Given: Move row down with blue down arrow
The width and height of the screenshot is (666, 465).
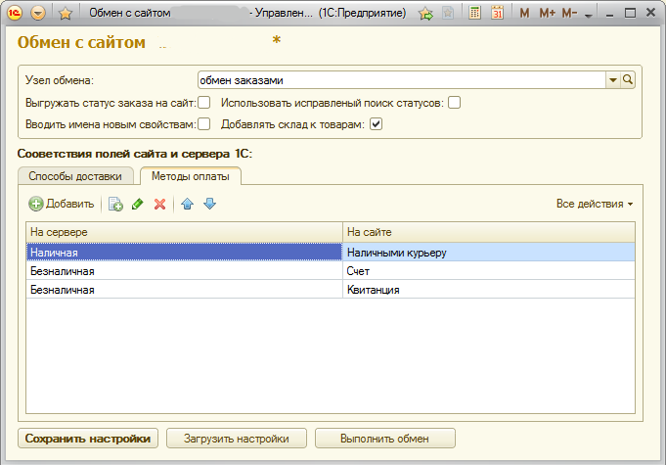Looking at the screenshot, I should pos(210,204).
